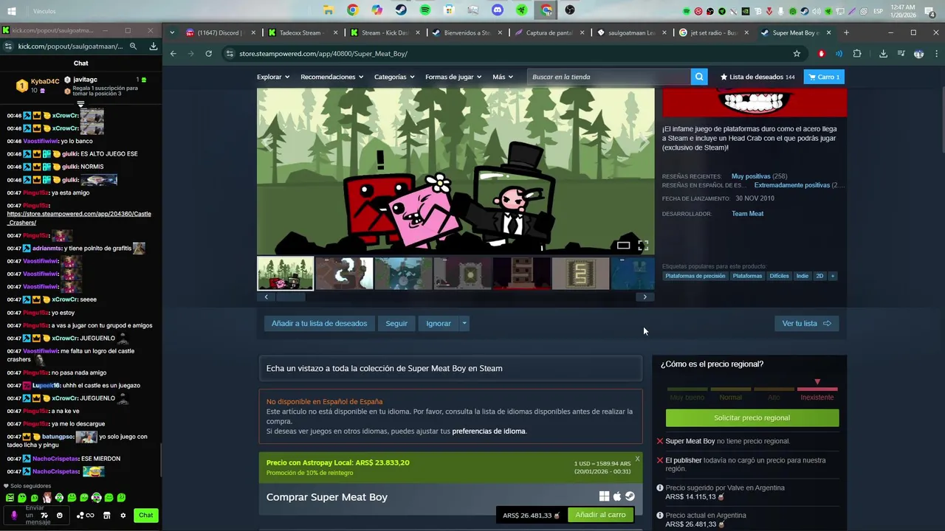Open Spotify from the Windows taskbar

[x=425, y=10]
